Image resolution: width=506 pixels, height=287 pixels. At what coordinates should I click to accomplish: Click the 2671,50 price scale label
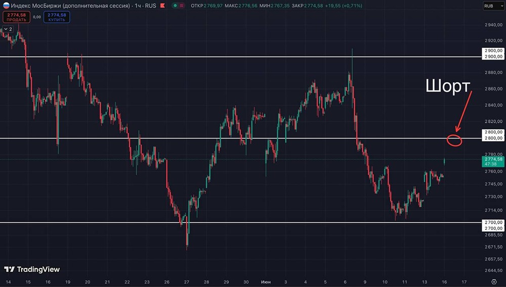pyautogui.click(x=493, y=247)
